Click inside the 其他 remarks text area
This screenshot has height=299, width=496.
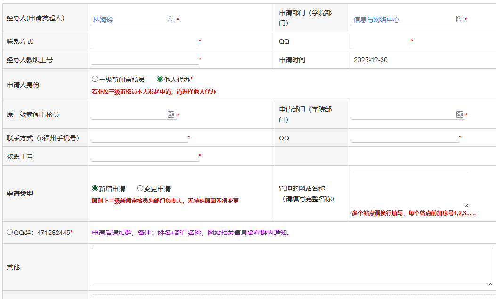tap(292, 267)
